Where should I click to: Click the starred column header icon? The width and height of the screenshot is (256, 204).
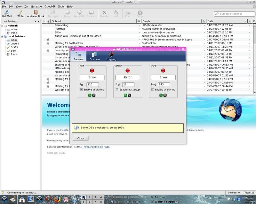pyautogui.click(x=250, y=21)
